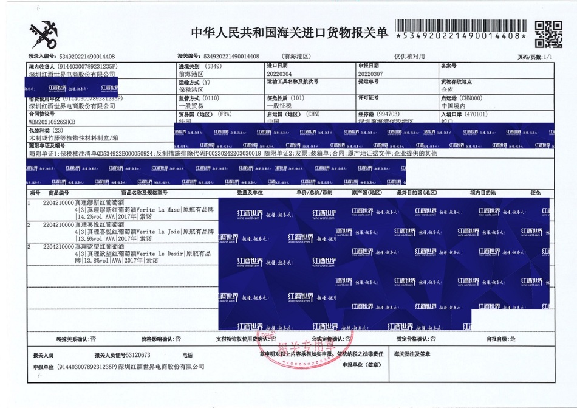Select the title 中华人民共和国海关进口货物报关单
Viewport: 577px width, 408px height.
tap(289, 33)
